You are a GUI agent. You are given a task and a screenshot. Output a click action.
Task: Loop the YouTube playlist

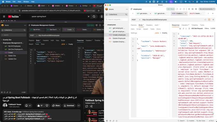pyautogui.click(x=86, y=106)
